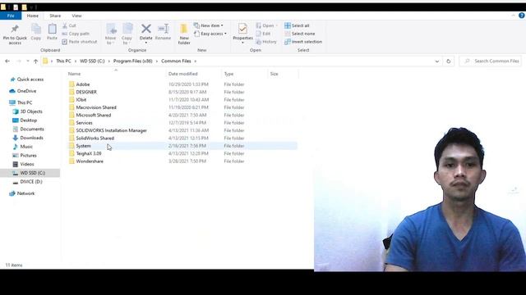This screenshot has height=295, width=526.
Task: Click the History ribbon button
Action: coord(266,42)
